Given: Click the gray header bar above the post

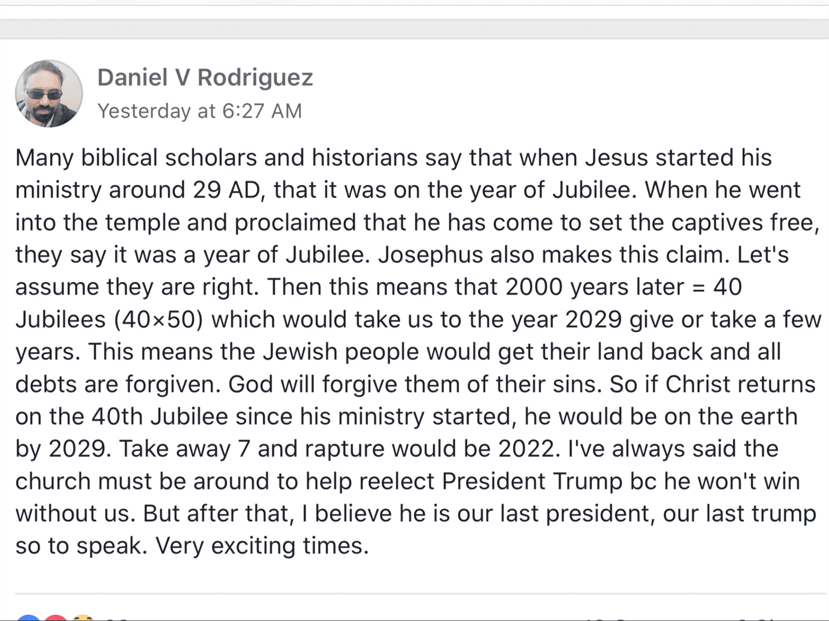Looking at the screenshot, I should coord(414,29).
